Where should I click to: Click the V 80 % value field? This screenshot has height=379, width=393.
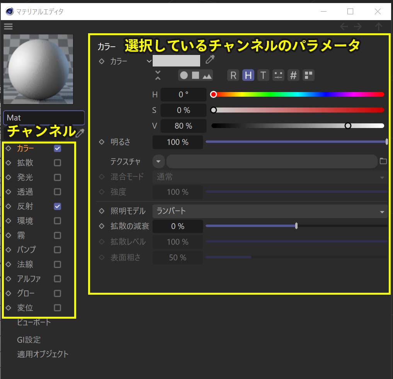pyautogui.click(x=184, y=126)
